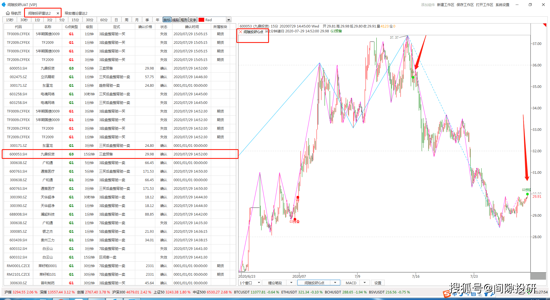Click the red G3预备 point marker

(x=295, y=219)
